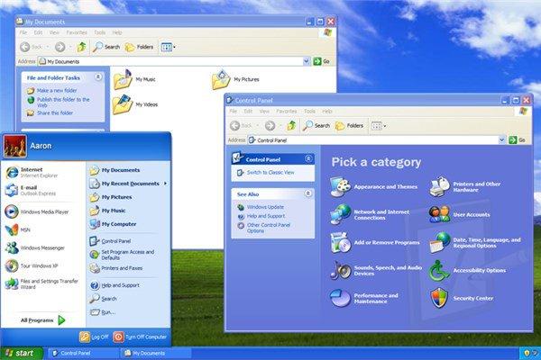
Task: Open Date, Time, Language, and Regional Options icon
Action: tap(440, 242)
